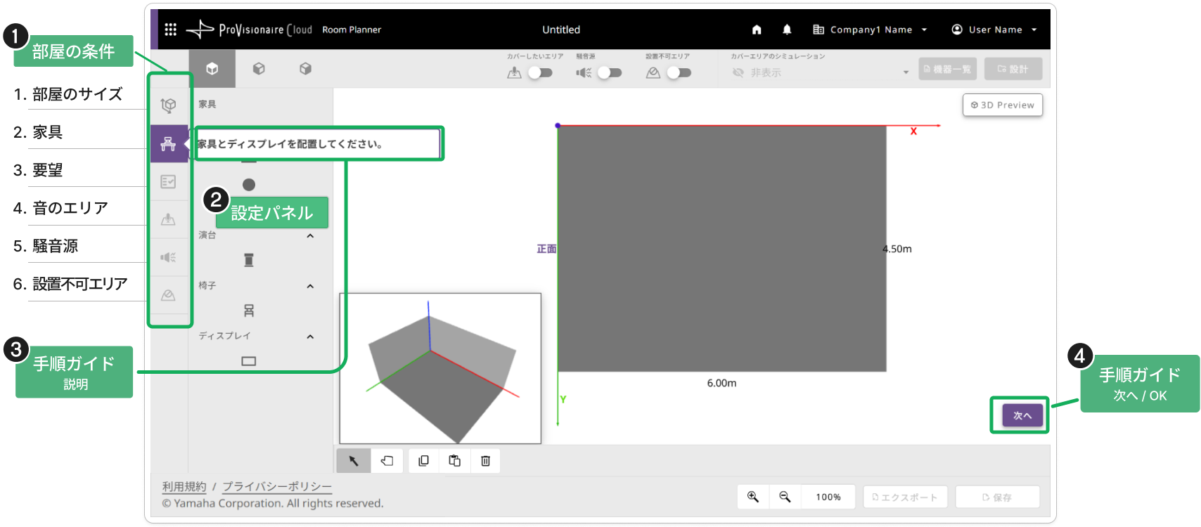This screenshot has height=527, width=1201.
Task: Open the apps grid menu icon
Action: click(x=170, y=30)
